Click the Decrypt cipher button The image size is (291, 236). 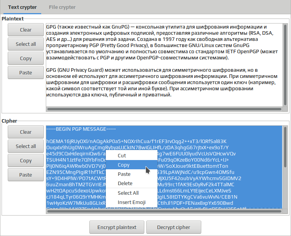tap(174, 227)
